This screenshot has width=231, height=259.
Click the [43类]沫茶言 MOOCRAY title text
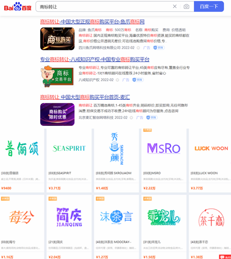point(114,242)
